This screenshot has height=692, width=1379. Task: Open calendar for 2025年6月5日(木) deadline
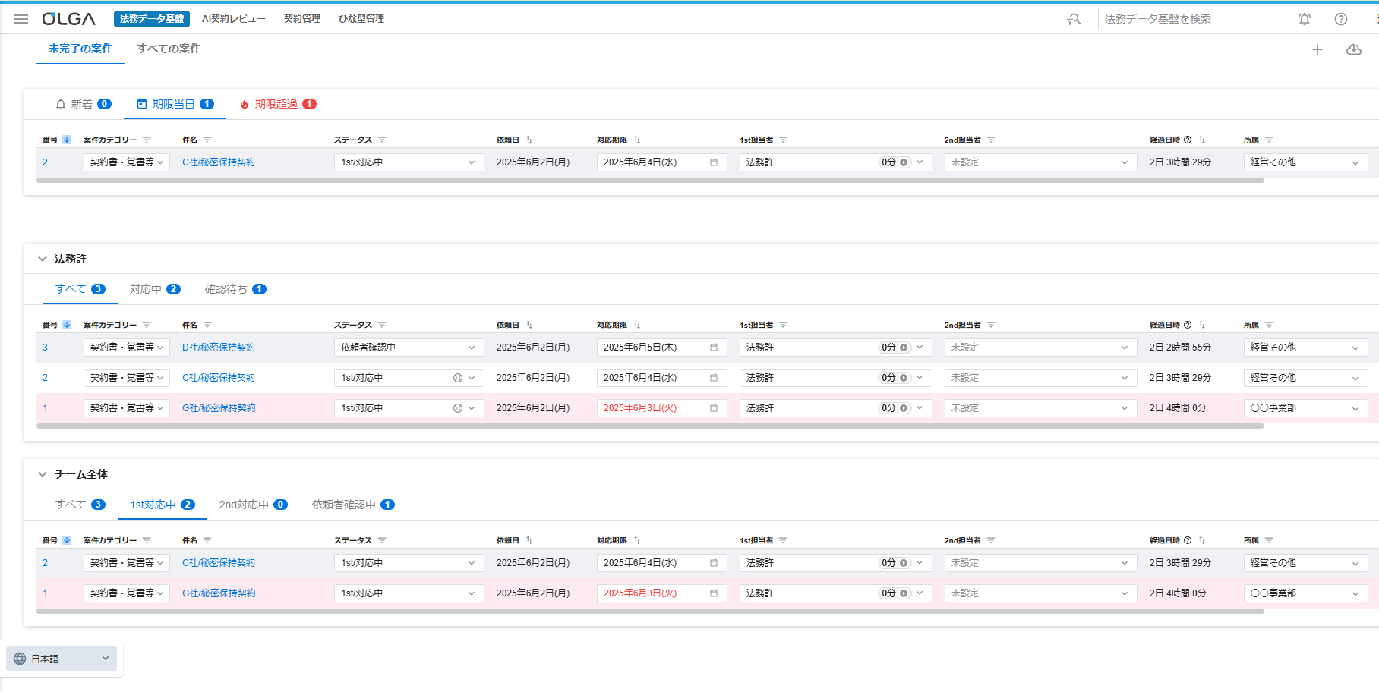(x=714, y=348)
